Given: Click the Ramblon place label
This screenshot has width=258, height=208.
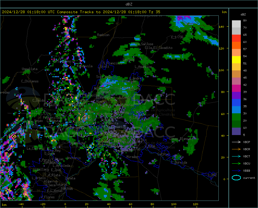Looking at the screenshot, I should [103, 35].
